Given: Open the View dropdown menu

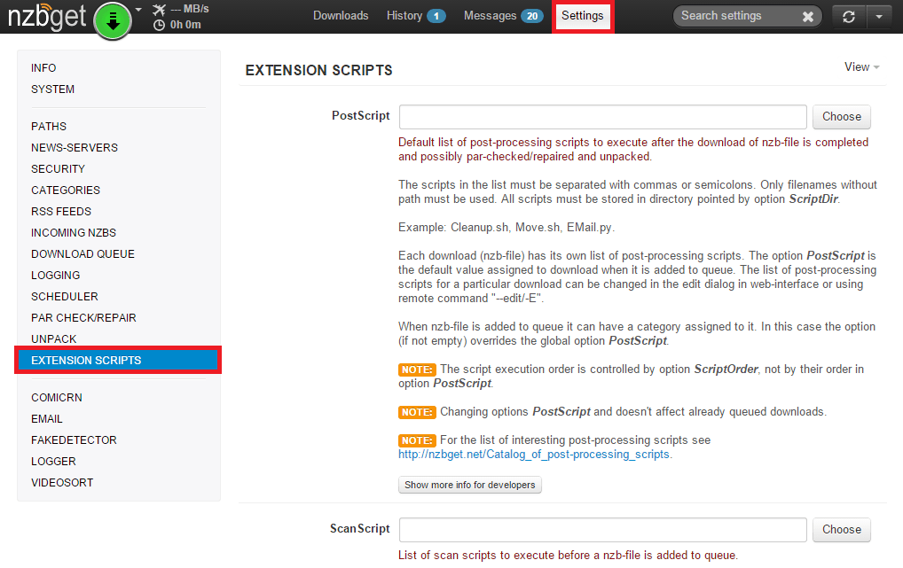Looking at the screenshot, I should pyautogui.click(x=861, y=67).
